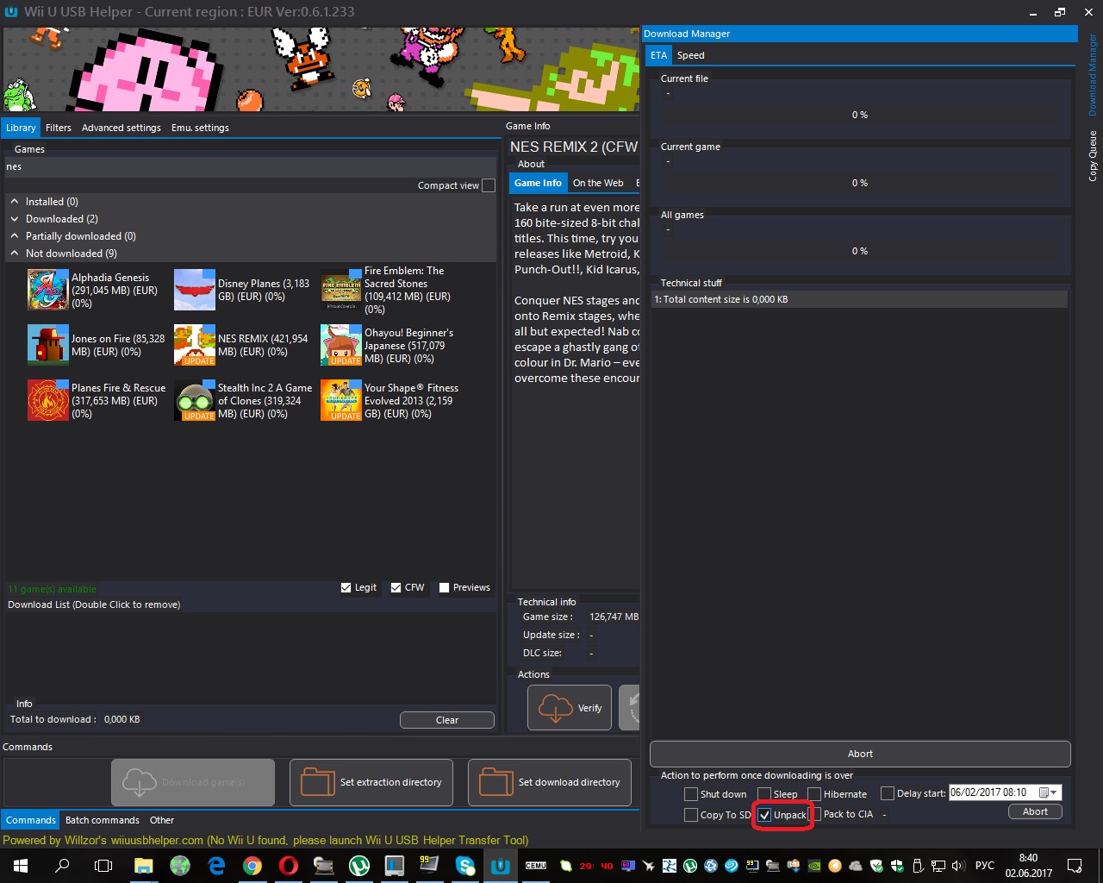The height and width of the screenshot is (883, 1103).
Task: Click Stealth Inc 2 game icon
Action: tap(195, 400)
